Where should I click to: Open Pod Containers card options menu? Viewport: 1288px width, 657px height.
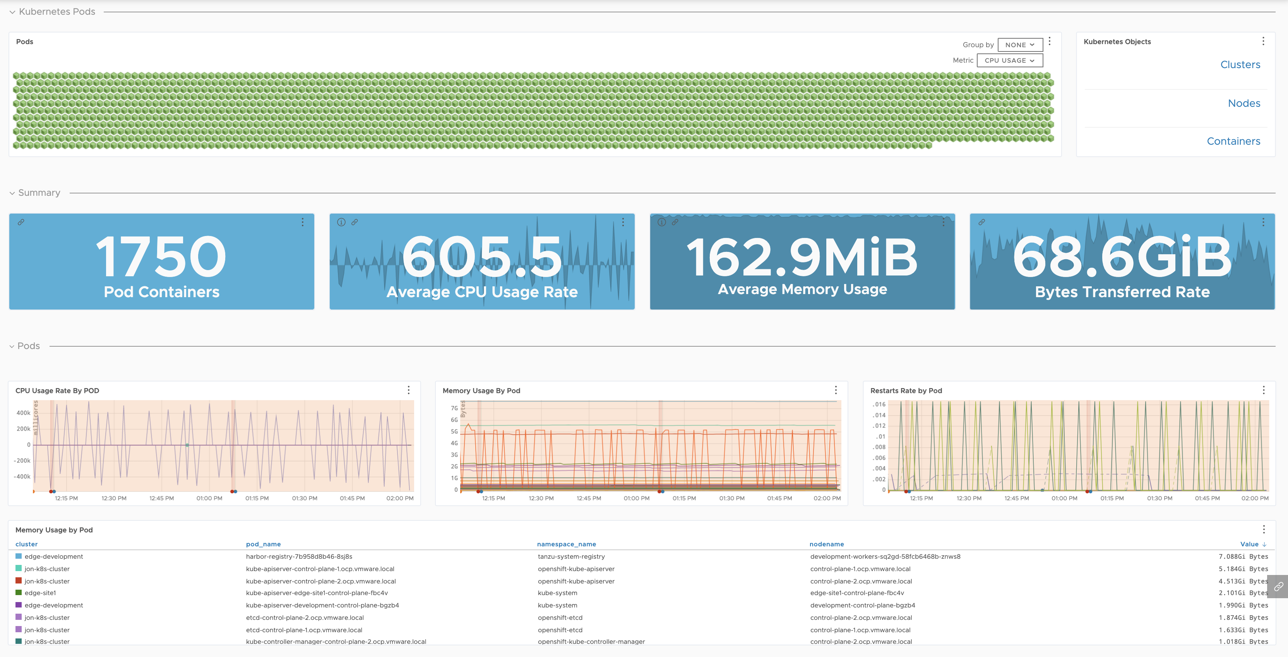[x=303, y=222]
